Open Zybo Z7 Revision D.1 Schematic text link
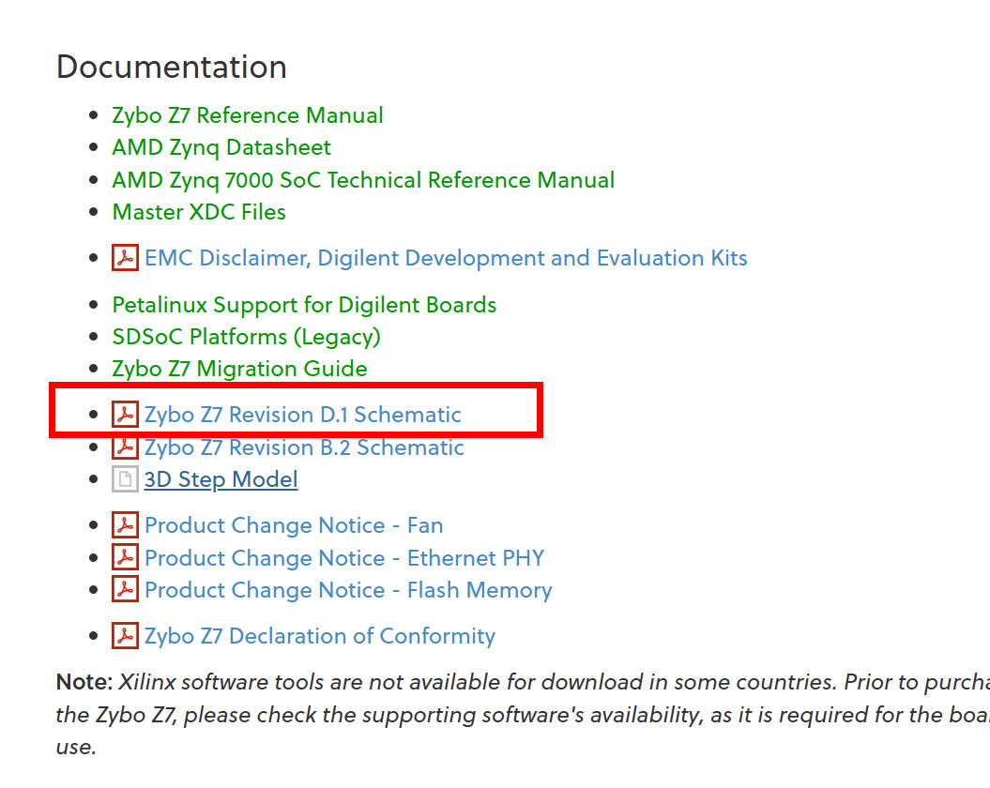Screen dimensions: 990x788 [x=302, y=415]
